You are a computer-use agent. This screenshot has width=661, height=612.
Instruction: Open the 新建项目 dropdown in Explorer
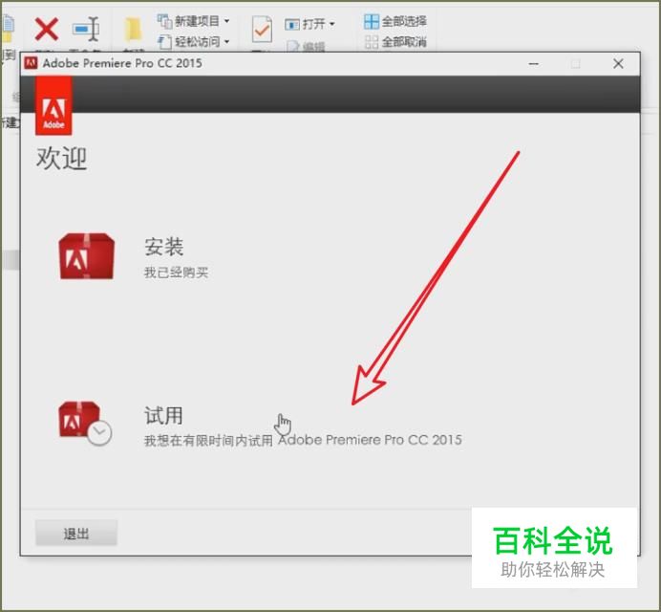pyautogui.click(x=194, y=21)
